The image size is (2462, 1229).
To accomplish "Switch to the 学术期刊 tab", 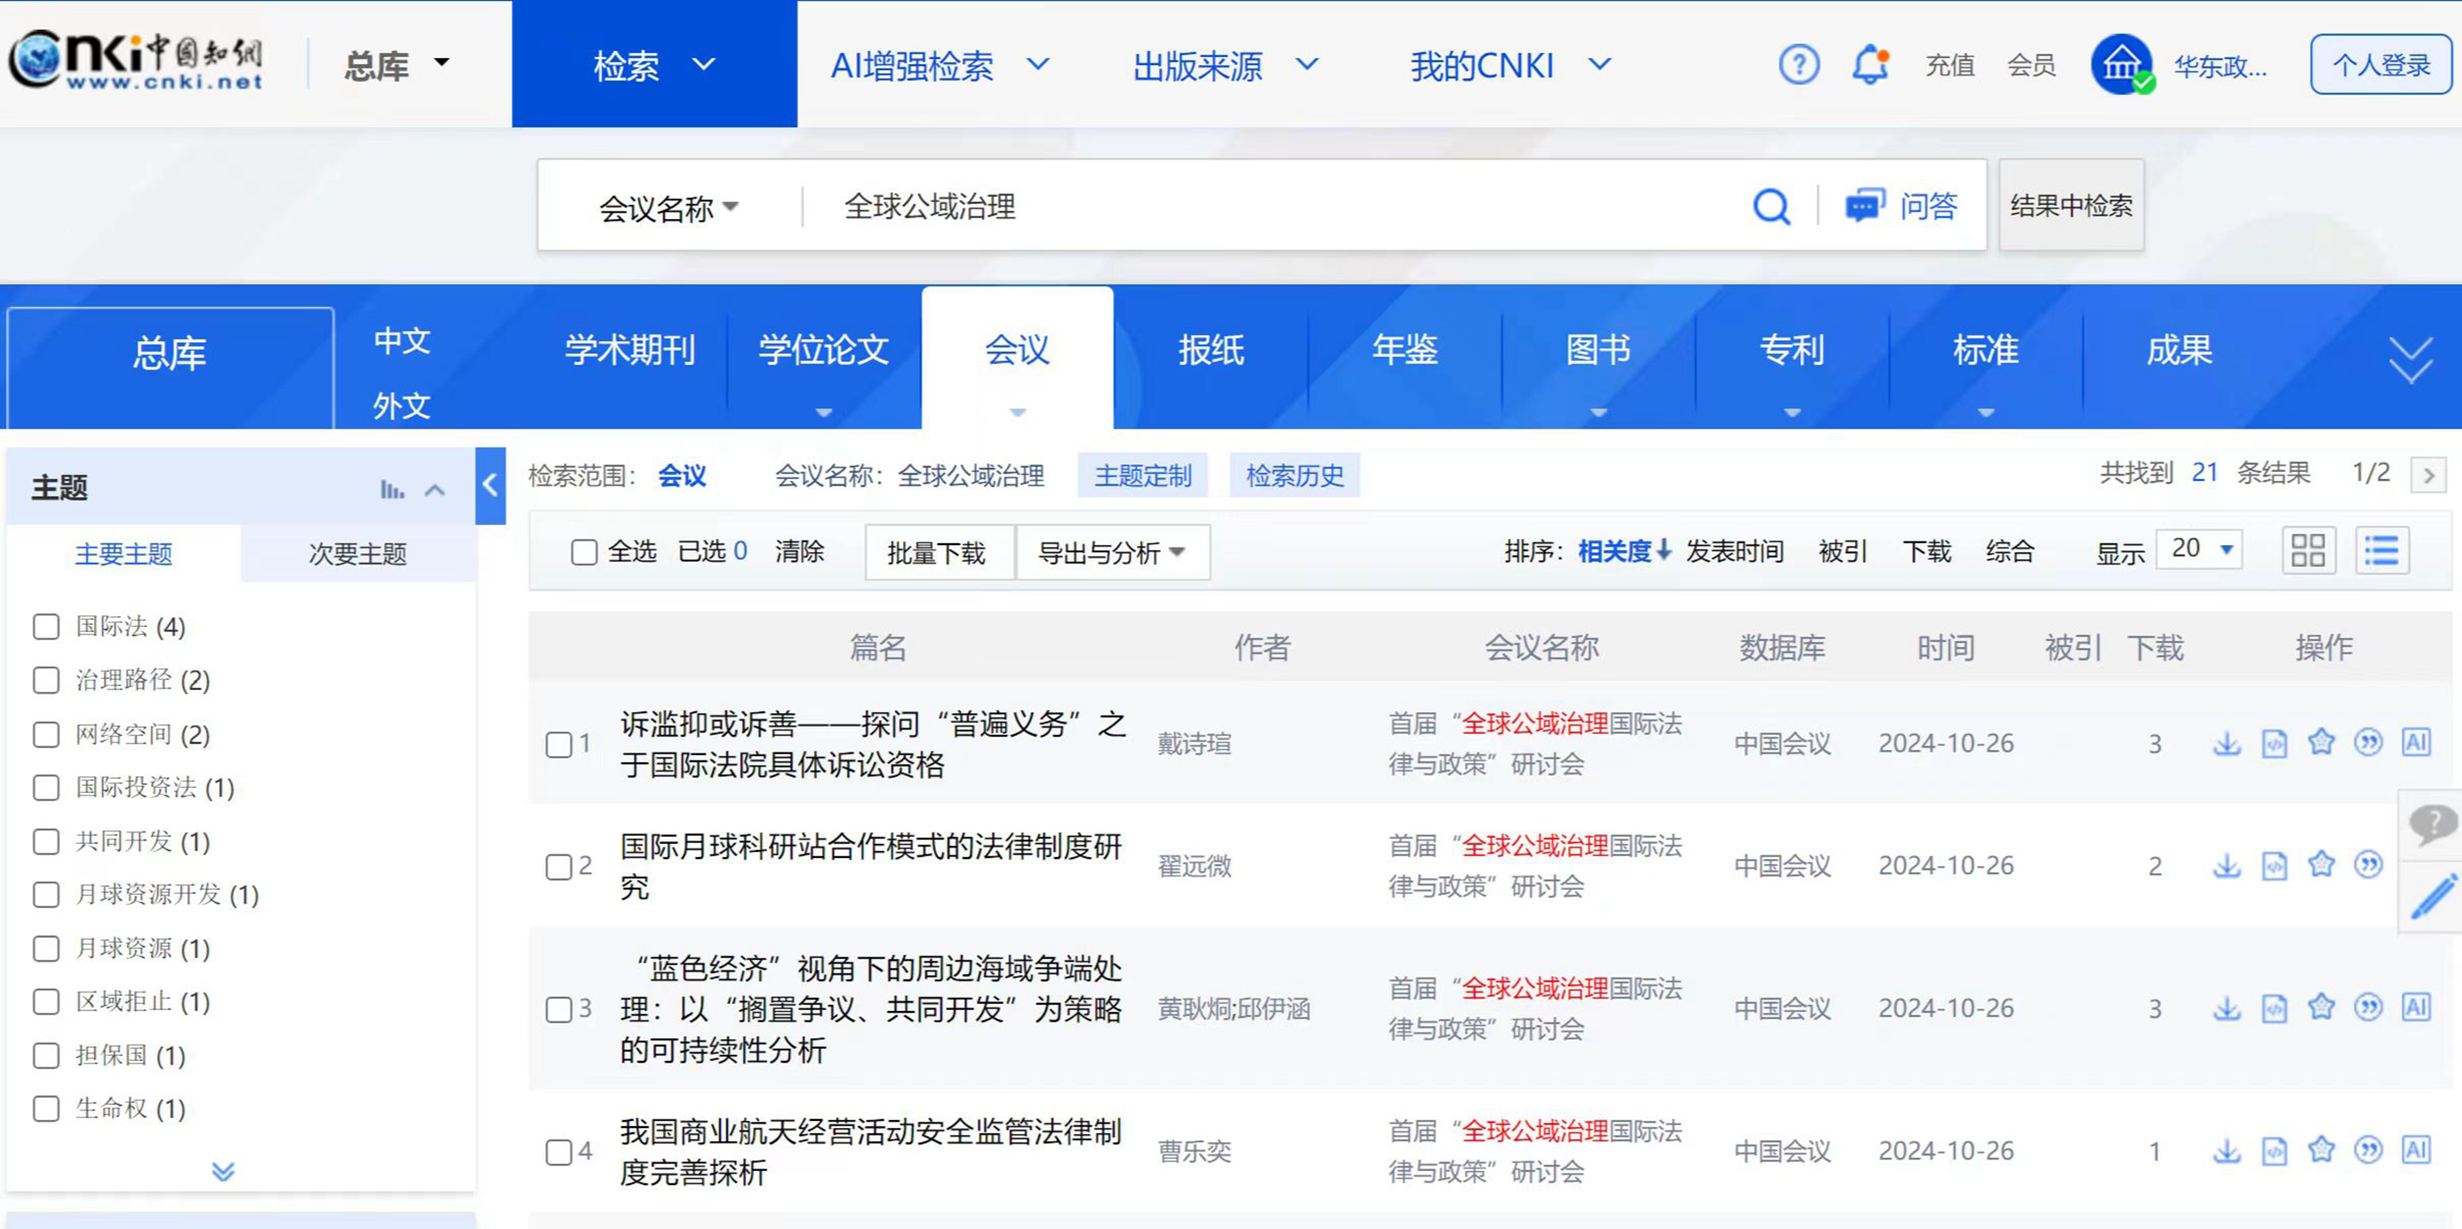I will click(630, 351).
